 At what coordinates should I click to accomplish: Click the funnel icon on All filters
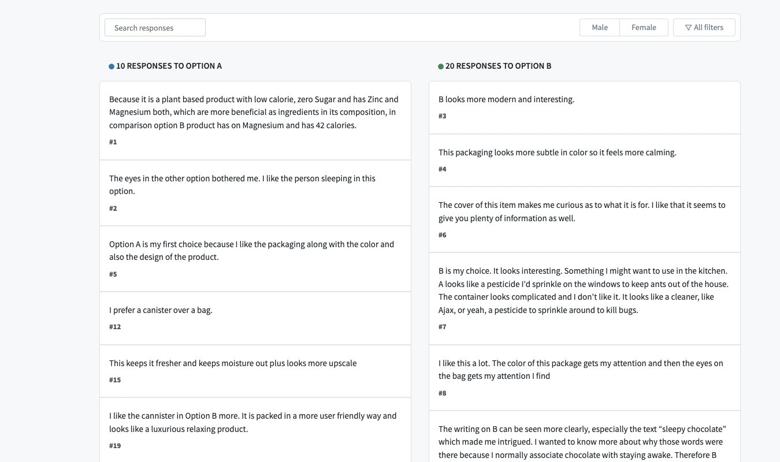tap(688, 27)
